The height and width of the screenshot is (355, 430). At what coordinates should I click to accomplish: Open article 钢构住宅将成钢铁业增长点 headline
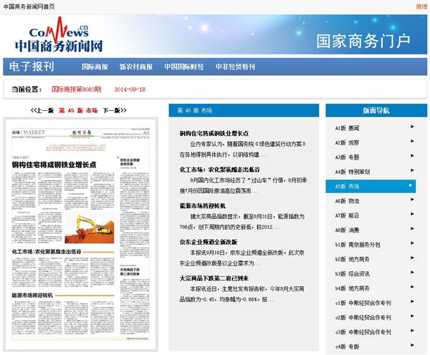(214, 133)
